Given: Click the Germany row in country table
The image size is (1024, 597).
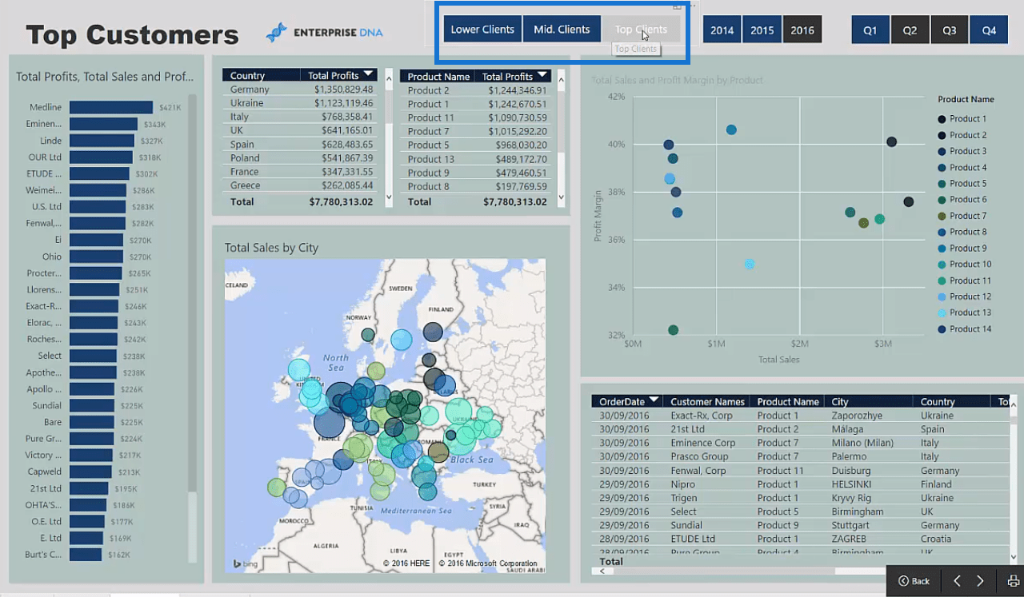Looking at the screenshot, I should click(x=302, y=90).
